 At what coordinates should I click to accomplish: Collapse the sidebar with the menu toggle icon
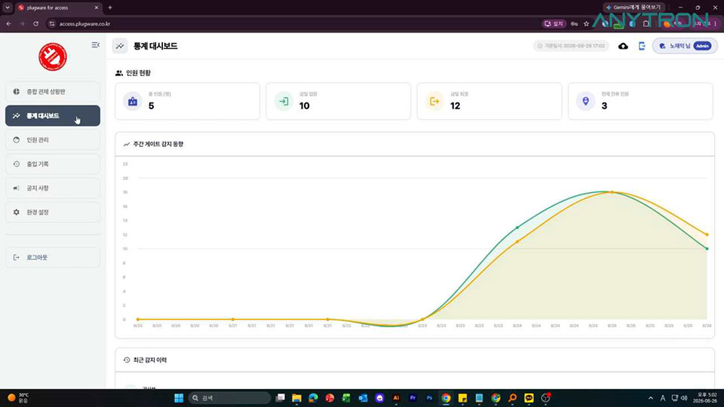(96, 44)
